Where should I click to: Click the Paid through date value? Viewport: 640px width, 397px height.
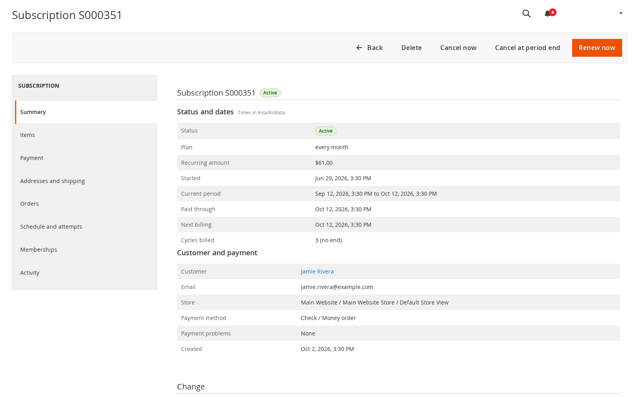[343, 209]
